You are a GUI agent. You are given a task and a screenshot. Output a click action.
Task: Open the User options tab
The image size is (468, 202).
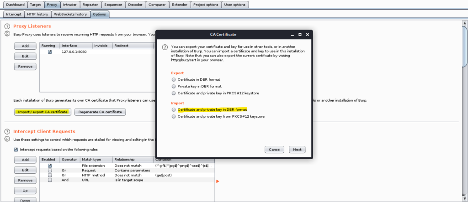[235, 5]
